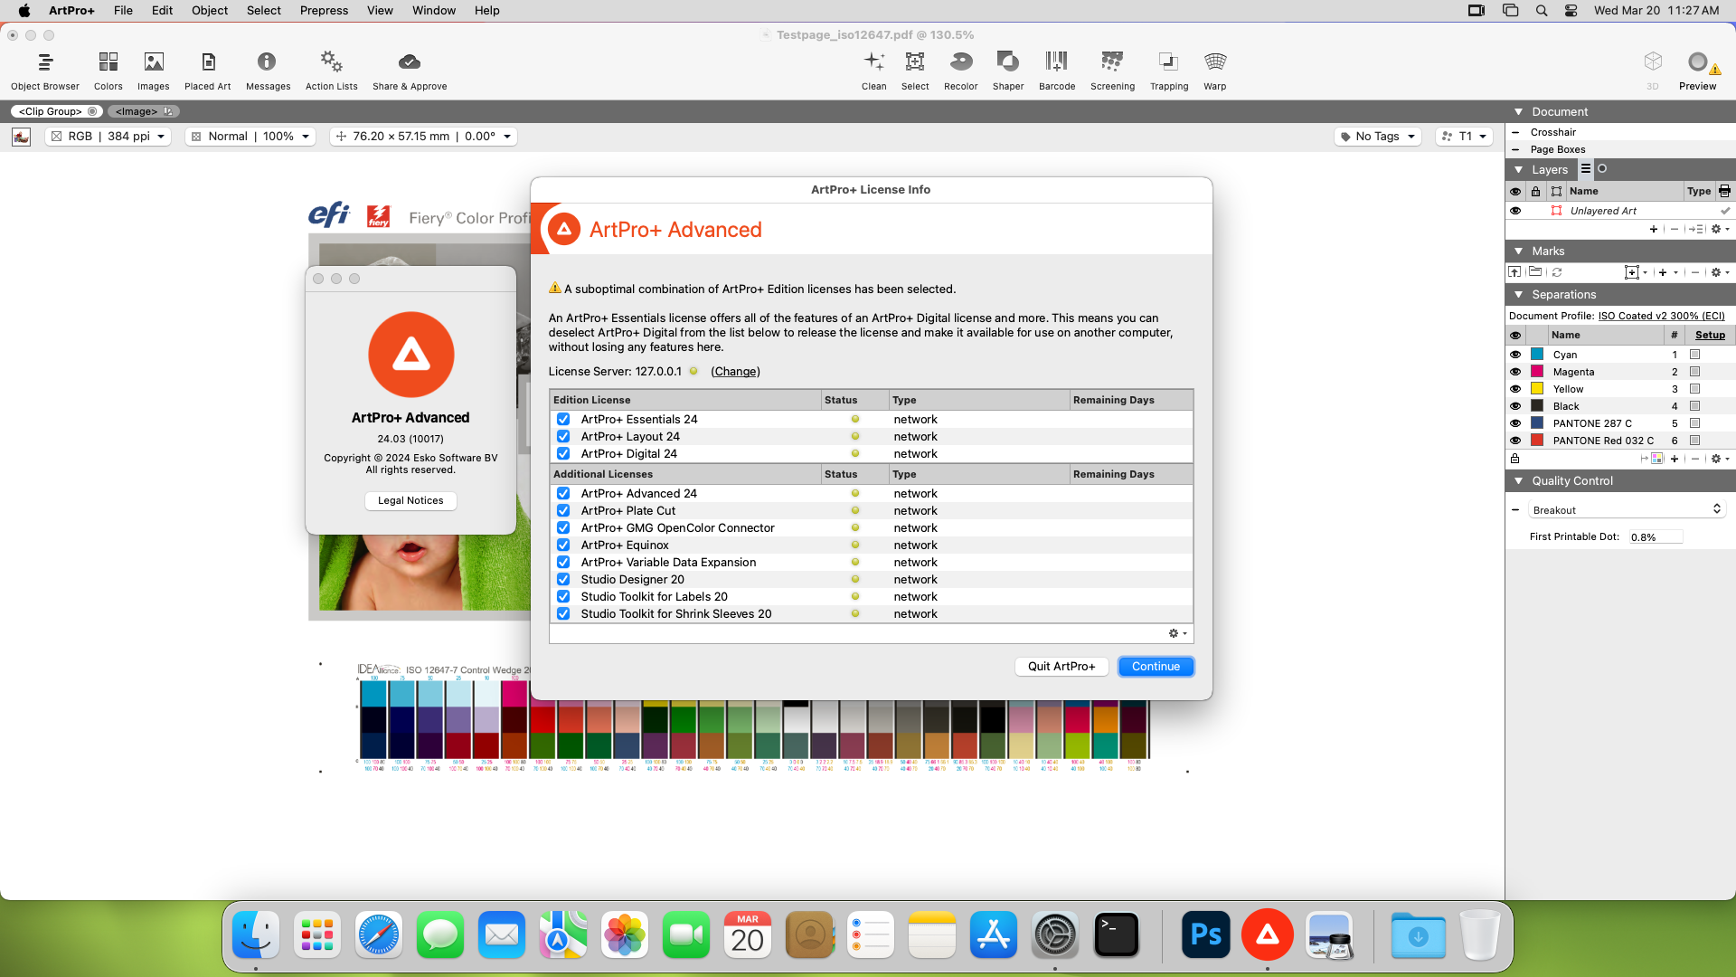Open the Prepress menu
The width and height of the screenshot is (1736, 977).
[x=324, y=11]
